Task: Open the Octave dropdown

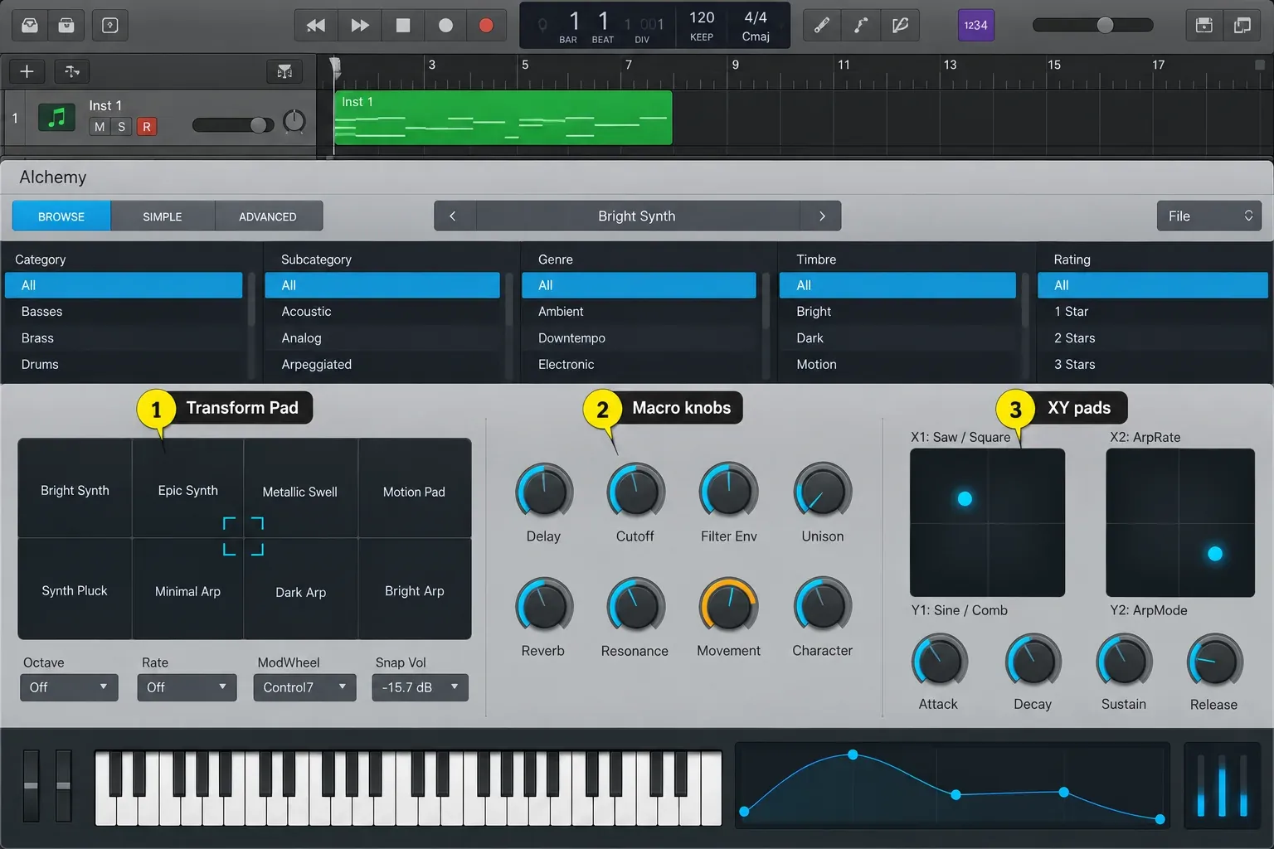Action: [69, 687]
